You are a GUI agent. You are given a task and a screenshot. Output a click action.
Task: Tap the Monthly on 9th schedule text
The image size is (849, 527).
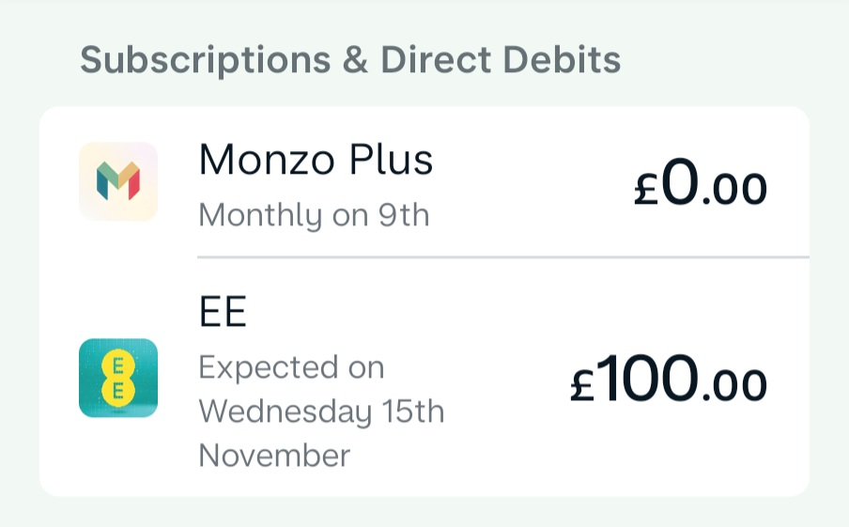tap(314, 215)
